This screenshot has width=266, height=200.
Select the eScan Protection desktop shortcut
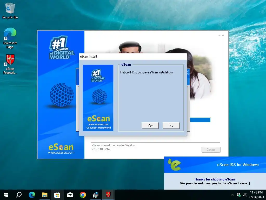coord(10,64)
